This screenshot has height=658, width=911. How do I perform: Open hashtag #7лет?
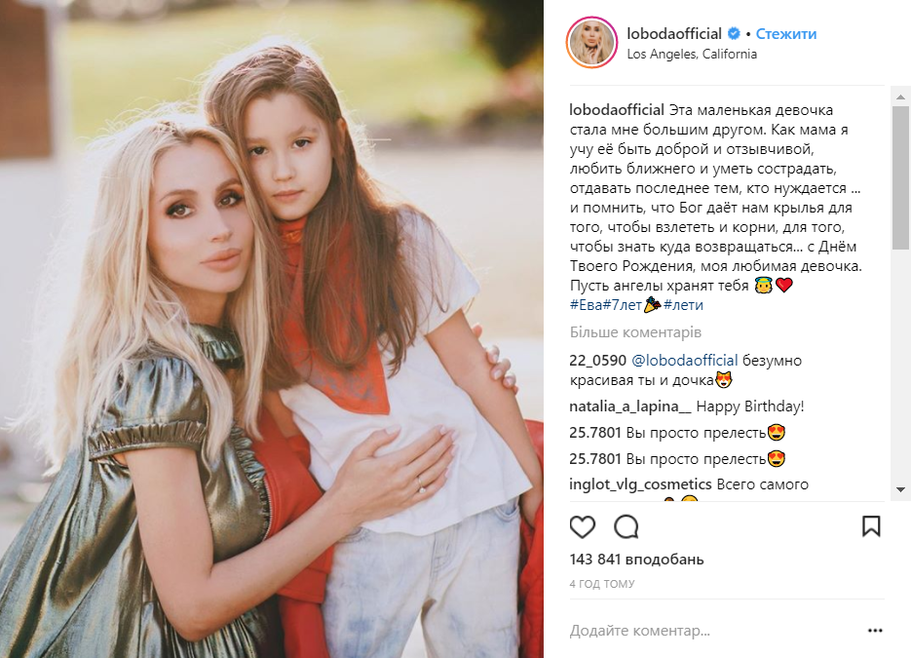coord(622,304)
